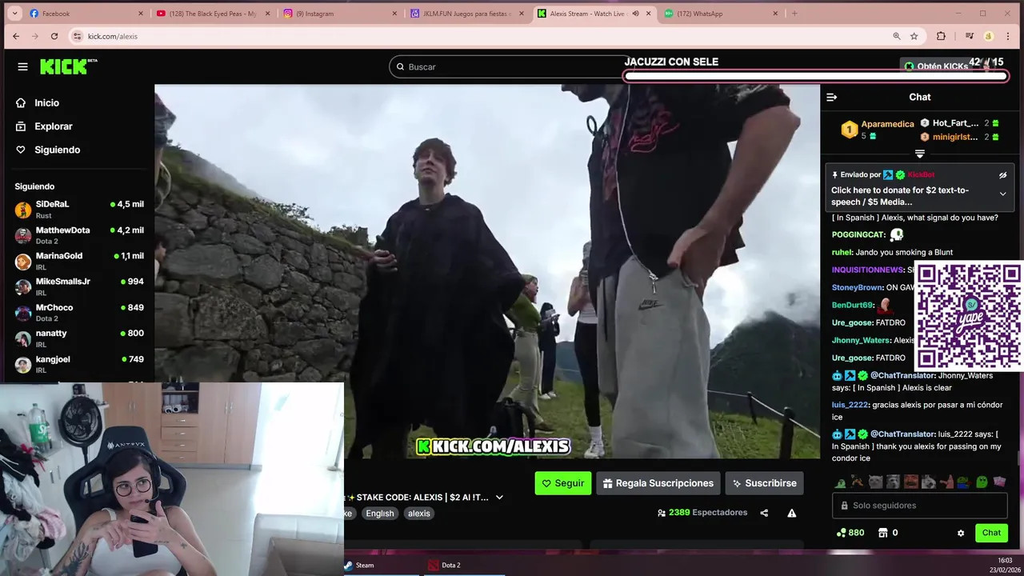Image resolution: width=1024 pixels, height=576 pixels.
Task: Switch to JKLM.FUN tab
Action: pyautogui.click(x=466, y=14)
